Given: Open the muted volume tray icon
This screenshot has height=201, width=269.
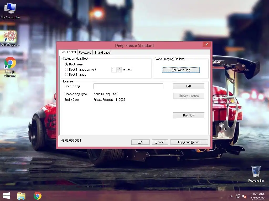Looking at the screenshot, I should [x=244, y=196].
